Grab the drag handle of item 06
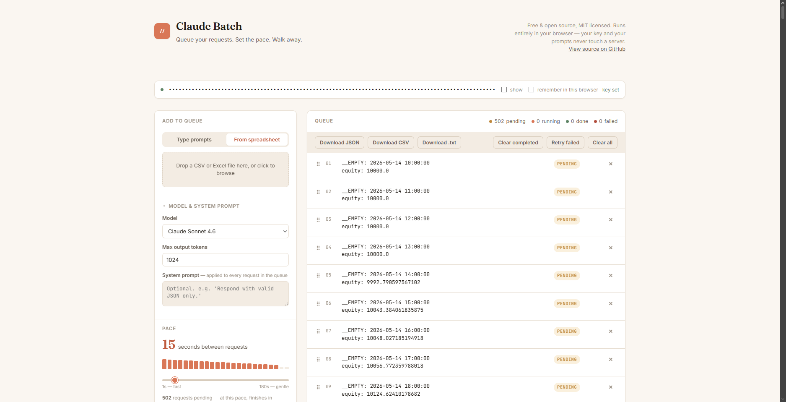The width and height of the screenshot is (786, 402). pos(318,304)
